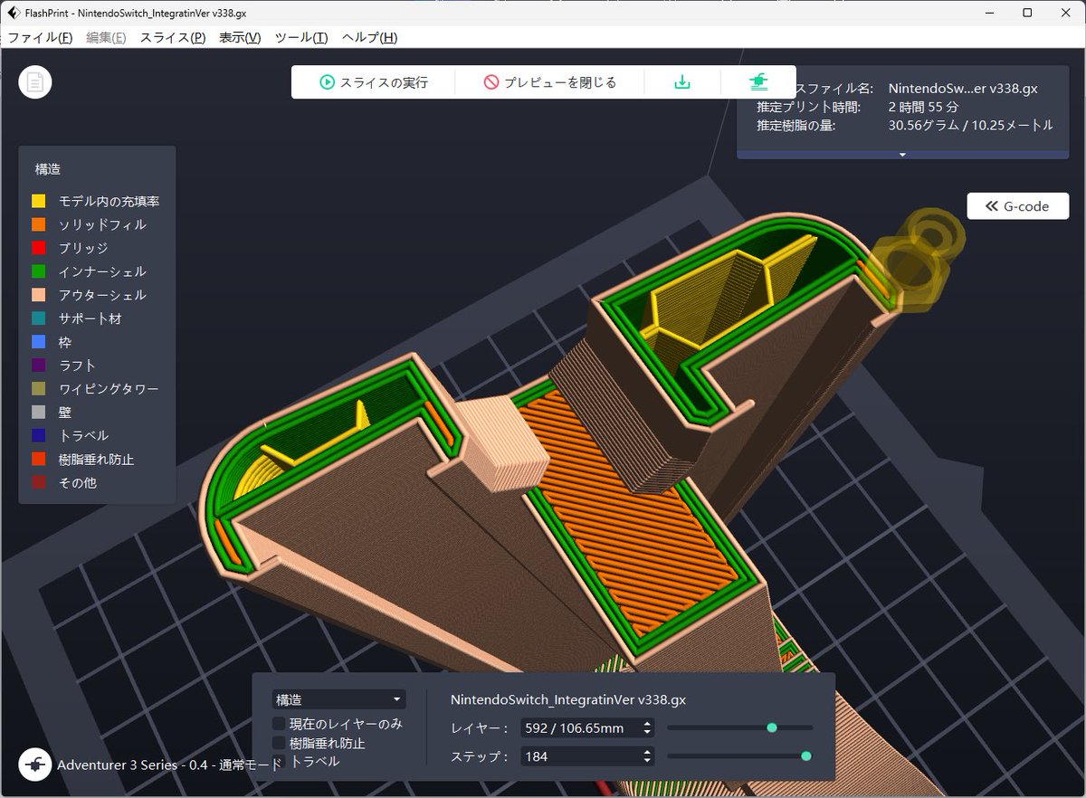The height and width of the screenshot is (798, 1086).
Task: Increase the レイヤー stepper value
Action: pos(648,723)
